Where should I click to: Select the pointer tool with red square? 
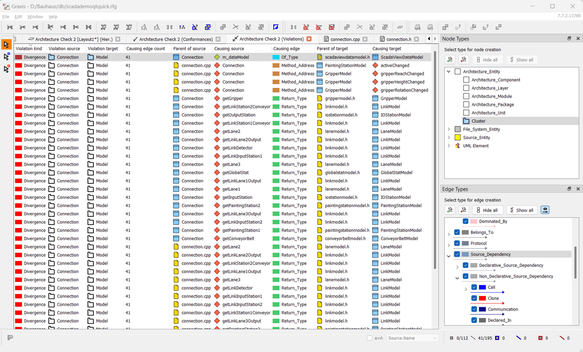[x=6, y=69]
